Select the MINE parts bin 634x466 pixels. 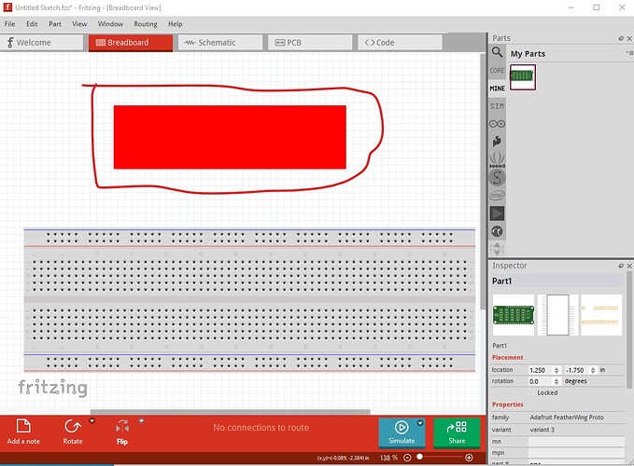click(x=497, y=88)
